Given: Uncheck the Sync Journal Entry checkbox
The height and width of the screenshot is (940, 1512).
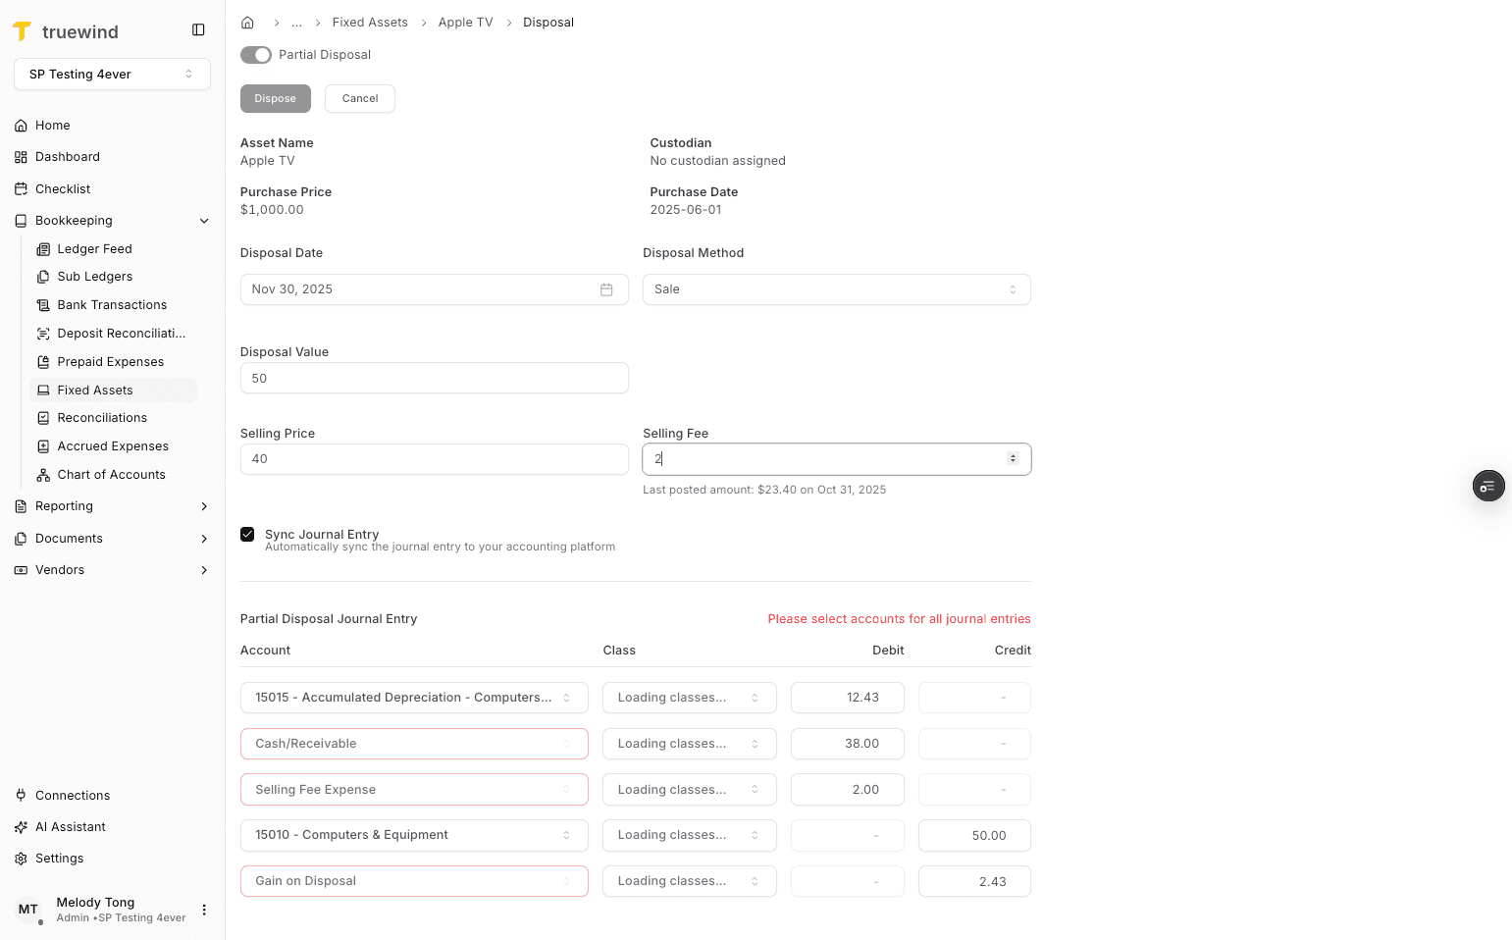Looking at the screenshot, I should 247,534.
